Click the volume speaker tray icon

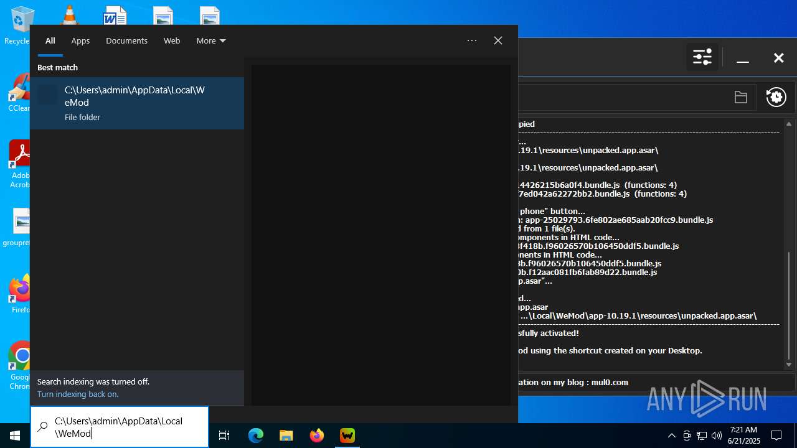717,436
